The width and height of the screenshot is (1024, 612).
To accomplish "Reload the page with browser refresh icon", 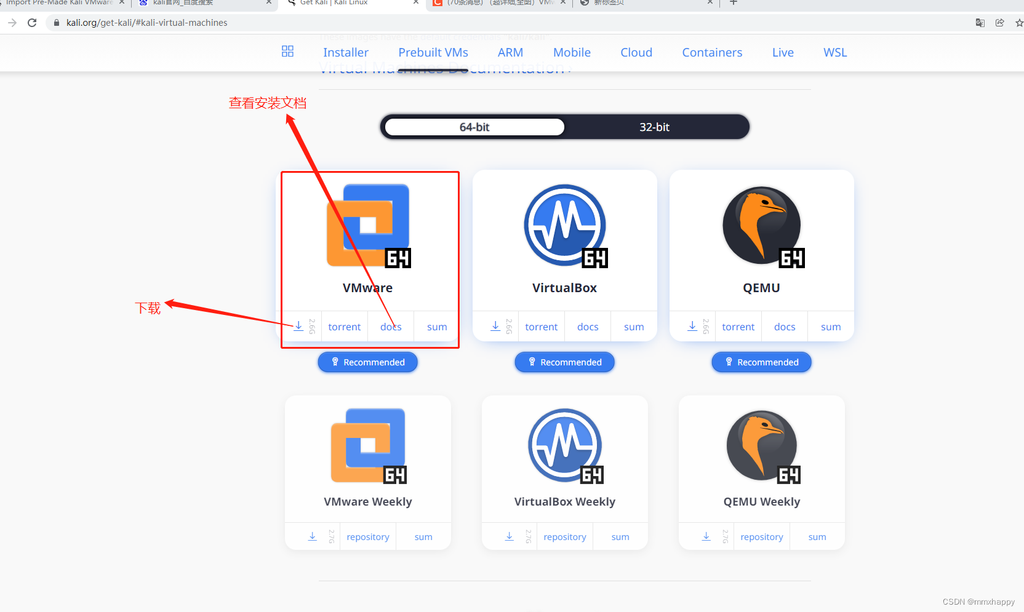I will pos(32,23).
